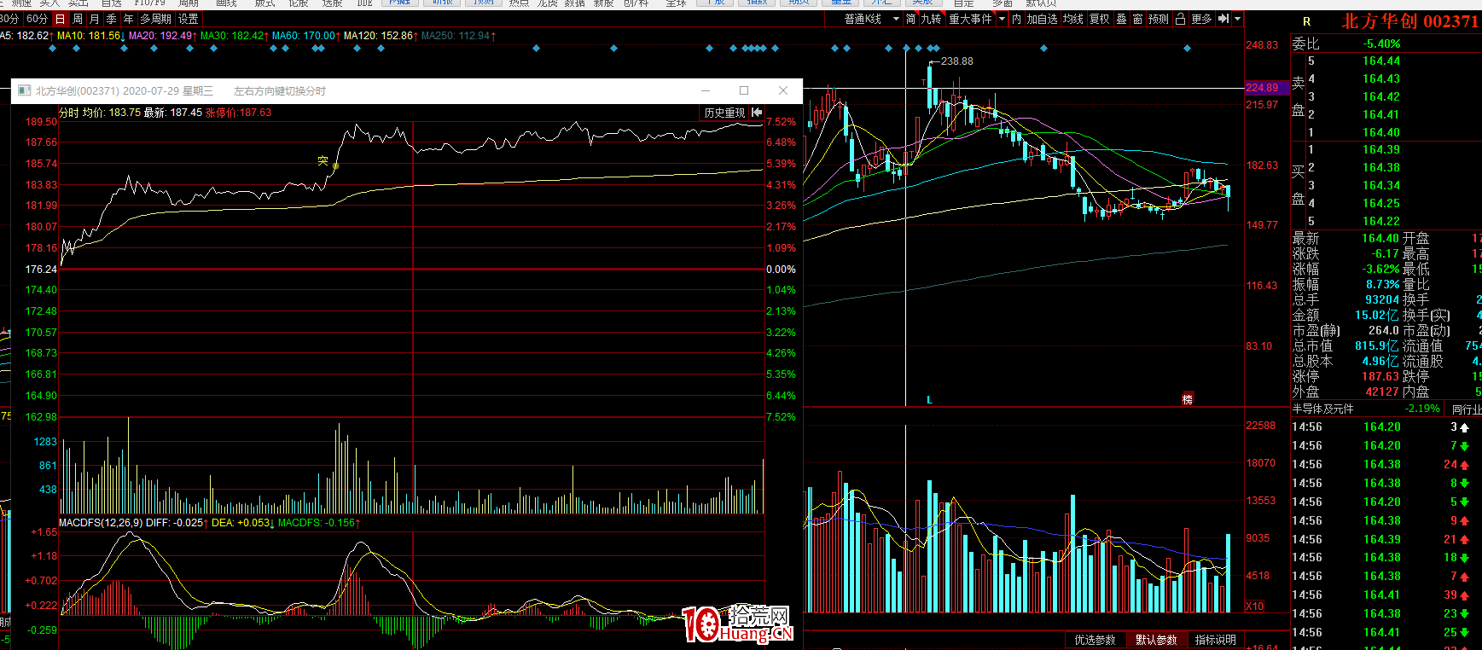The width and height of the screenshot is (1482, 650).
Task: Click the lock icon in chart toolbar
Action: tap(1181, 19)
